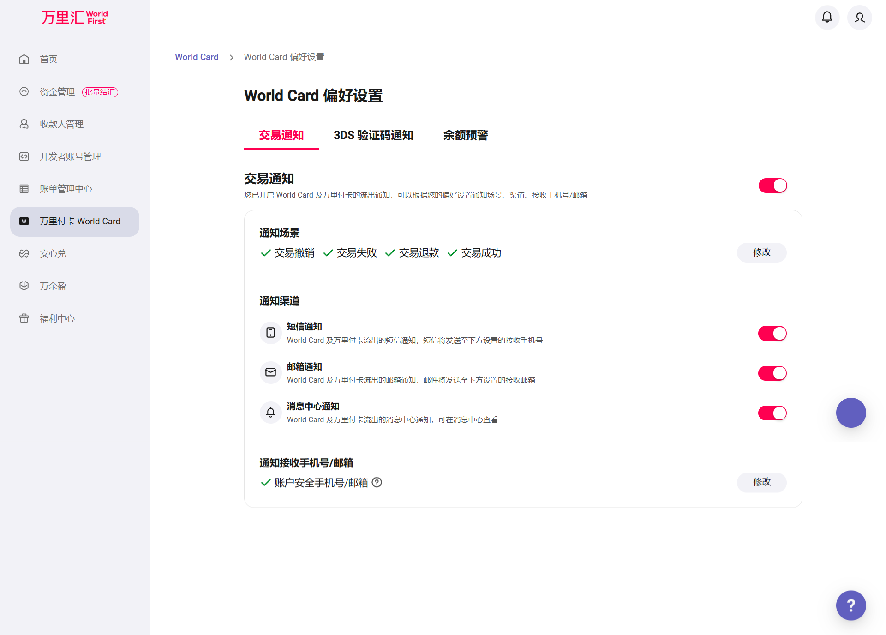The image size is (886, 635).
Task: Open 资金管理 in the sidebar
Action: 57,92
